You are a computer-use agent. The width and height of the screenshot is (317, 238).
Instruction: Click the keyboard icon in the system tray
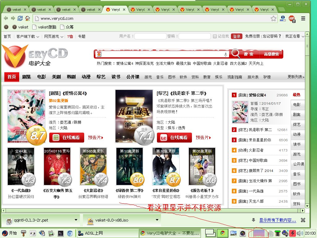click(x=271, y=233)
